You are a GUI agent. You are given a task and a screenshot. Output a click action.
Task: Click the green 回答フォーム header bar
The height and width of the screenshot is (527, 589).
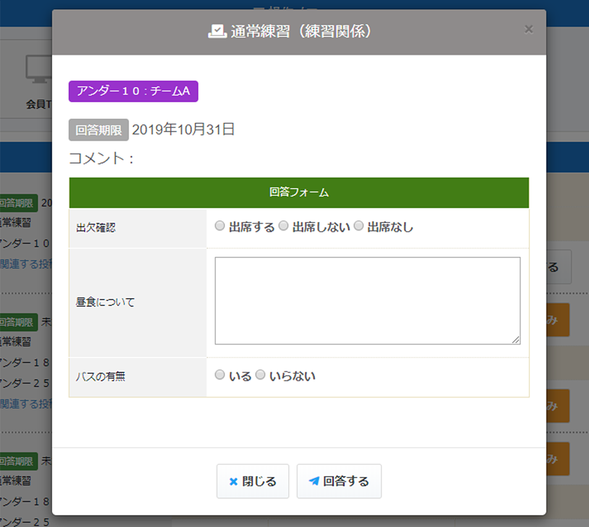pyautogui.click(x=298, y=193)
